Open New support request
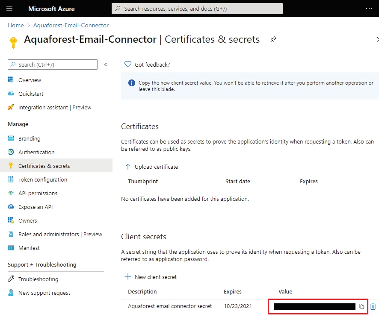 (x=44, y=293)
